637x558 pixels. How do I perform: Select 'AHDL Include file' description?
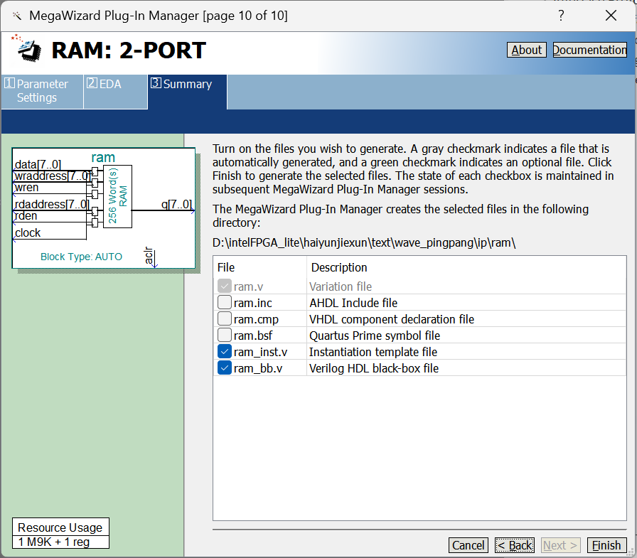tap(353, 303)
